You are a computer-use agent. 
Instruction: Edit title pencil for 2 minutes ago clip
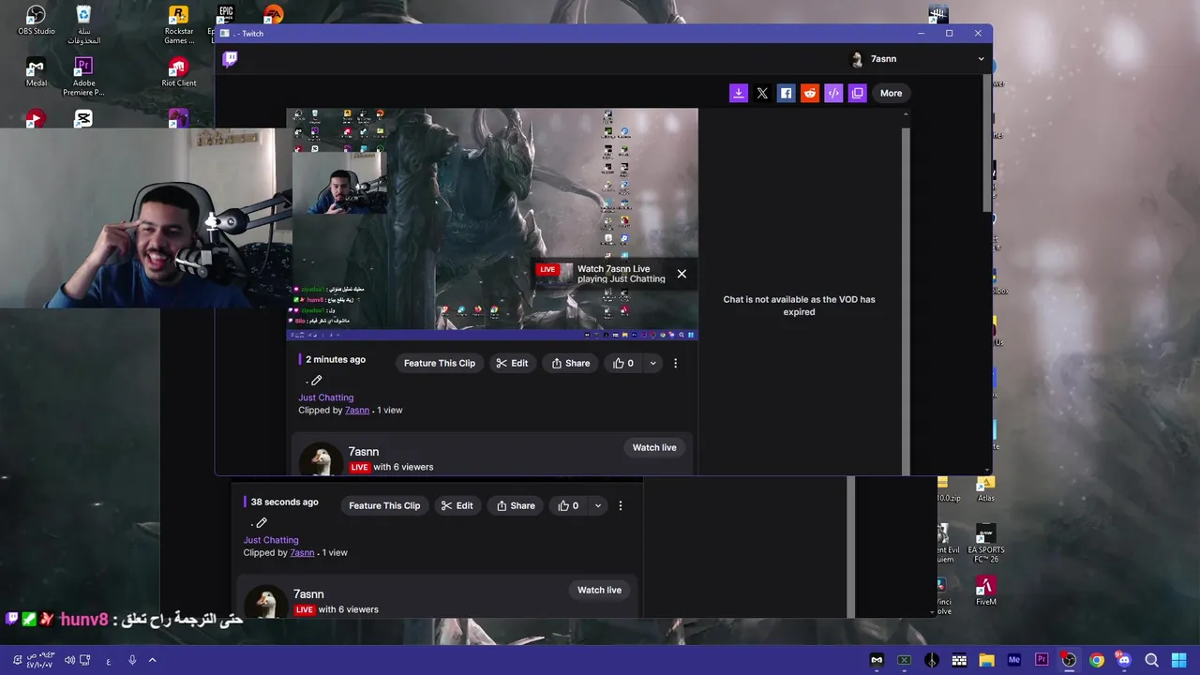pyautogui.click(x=316, y=380)
